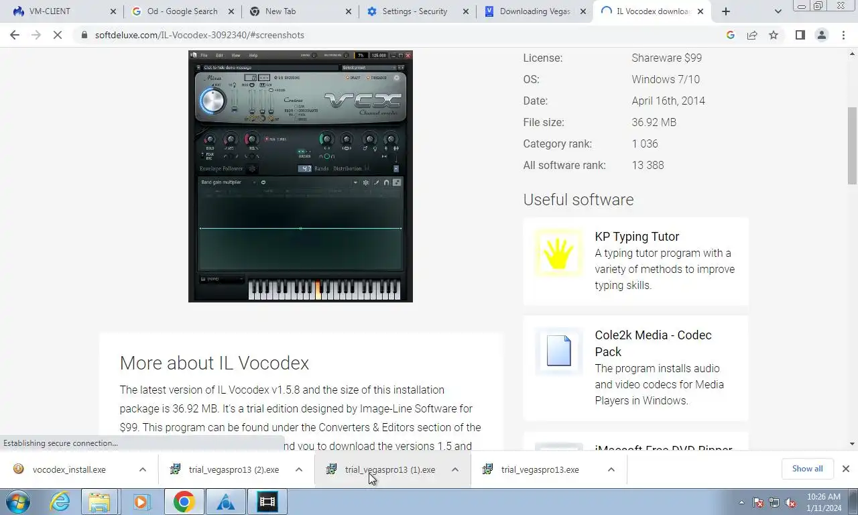This screenshot has height=515, width=858.
Task: Expand trial_vegaspro13 (2).exe download options
Action: click(x=299, y=469)
